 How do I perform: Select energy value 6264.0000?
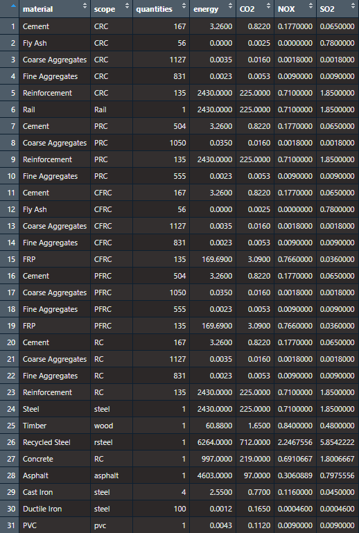(215, 442)
